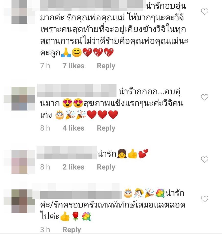
Task: Open the second commenter's avatar
Action: point(19,99)
